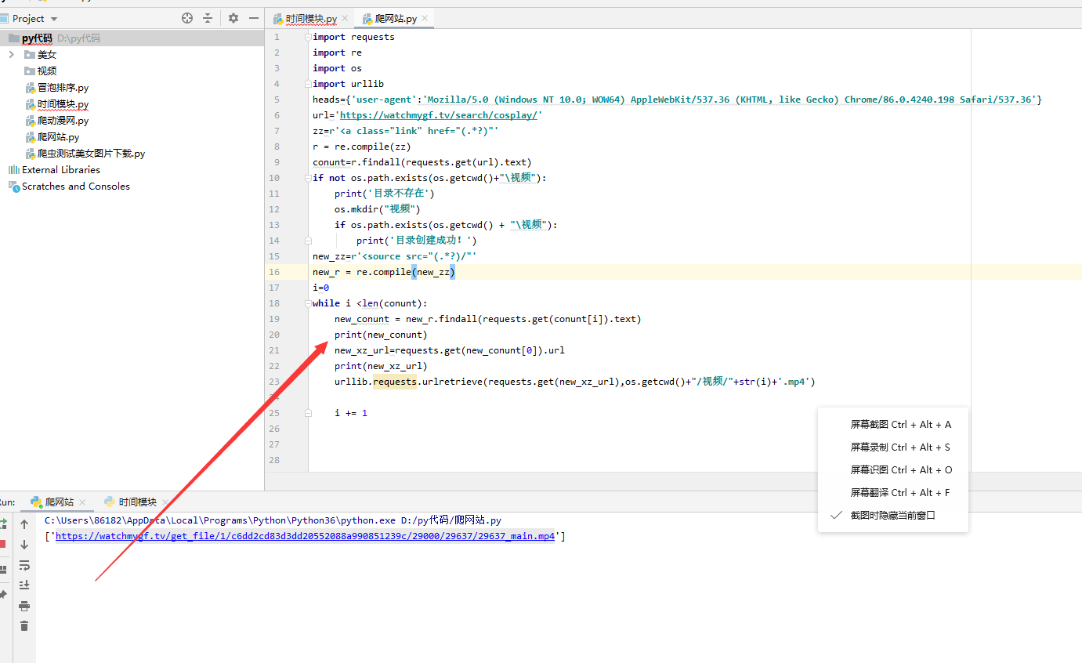Clear console output with trash icon

24,625
